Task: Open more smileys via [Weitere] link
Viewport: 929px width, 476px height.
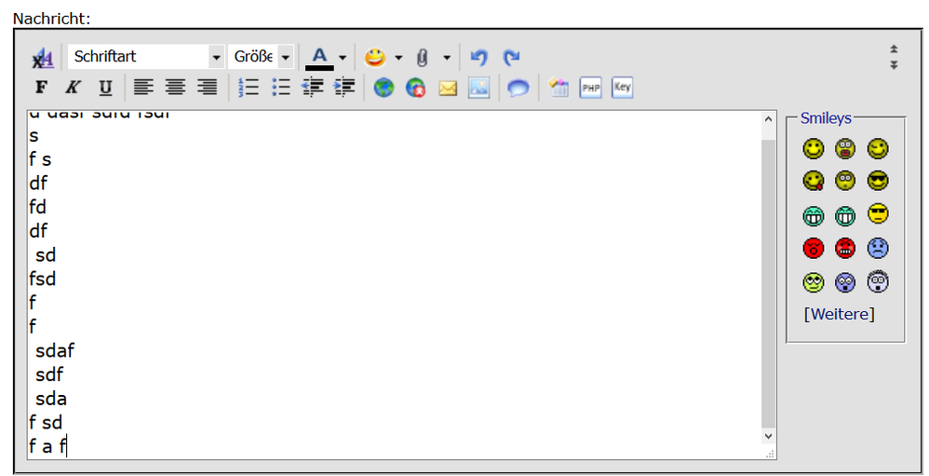Action: [x=839, y=314]
